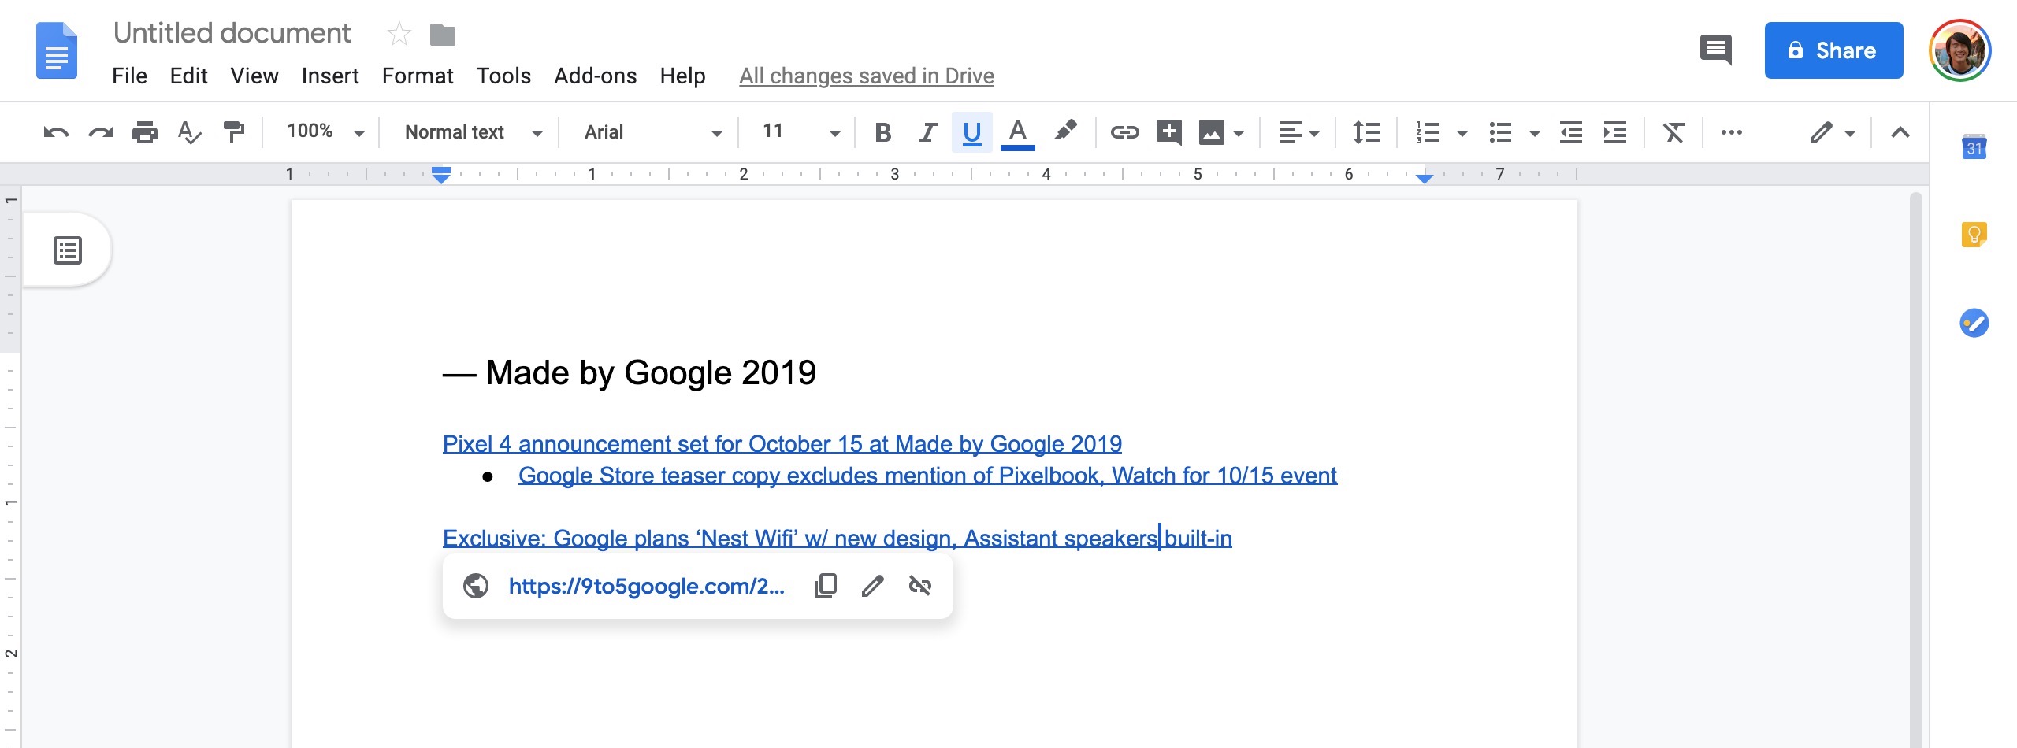Screen dimensions: 2017x748
Task: Star the Untitled document
Action: tap(399, 34)
